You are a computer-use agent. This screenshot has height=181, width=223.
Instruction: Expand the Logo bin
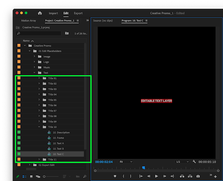(34, 62)
